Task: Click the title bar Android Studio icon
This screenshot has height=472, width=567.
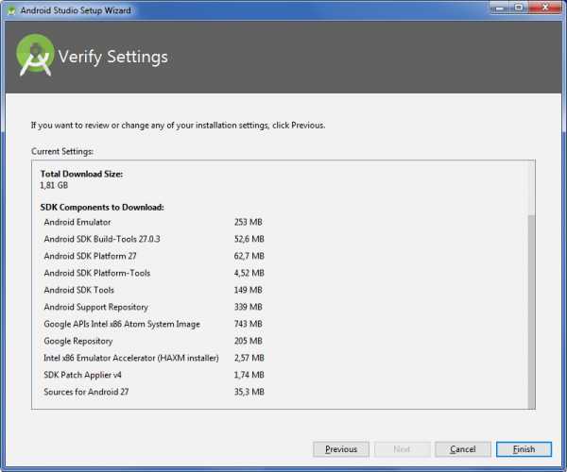Action: pos(10,10)
